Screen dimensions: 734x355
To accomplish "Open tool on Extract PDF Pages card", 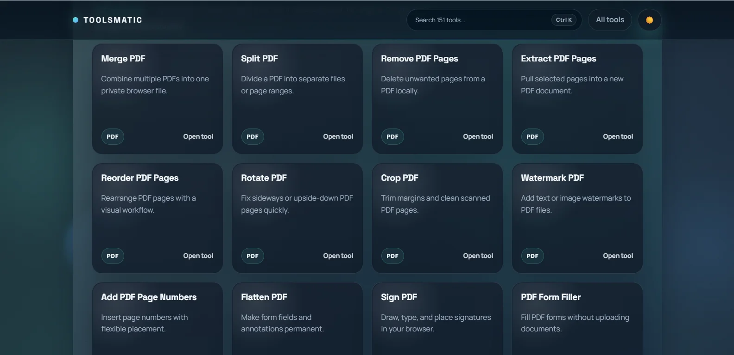I will [x=618, y=136].
